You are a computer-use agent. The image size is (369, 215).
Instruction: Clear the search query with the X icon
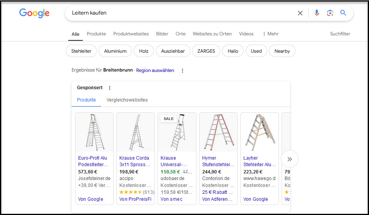click(300, 13)
